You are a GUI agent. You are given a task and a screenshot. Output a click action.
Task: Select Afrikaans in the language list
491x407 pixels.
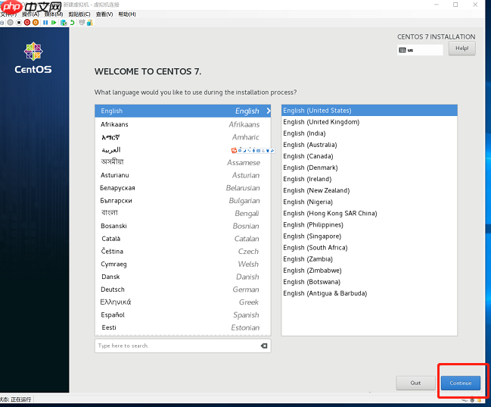point(183,124)
